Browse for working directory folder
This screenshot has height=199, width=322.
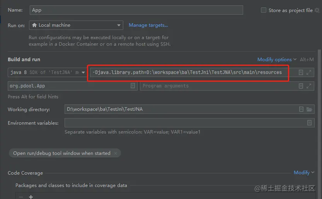pos(309,110)
